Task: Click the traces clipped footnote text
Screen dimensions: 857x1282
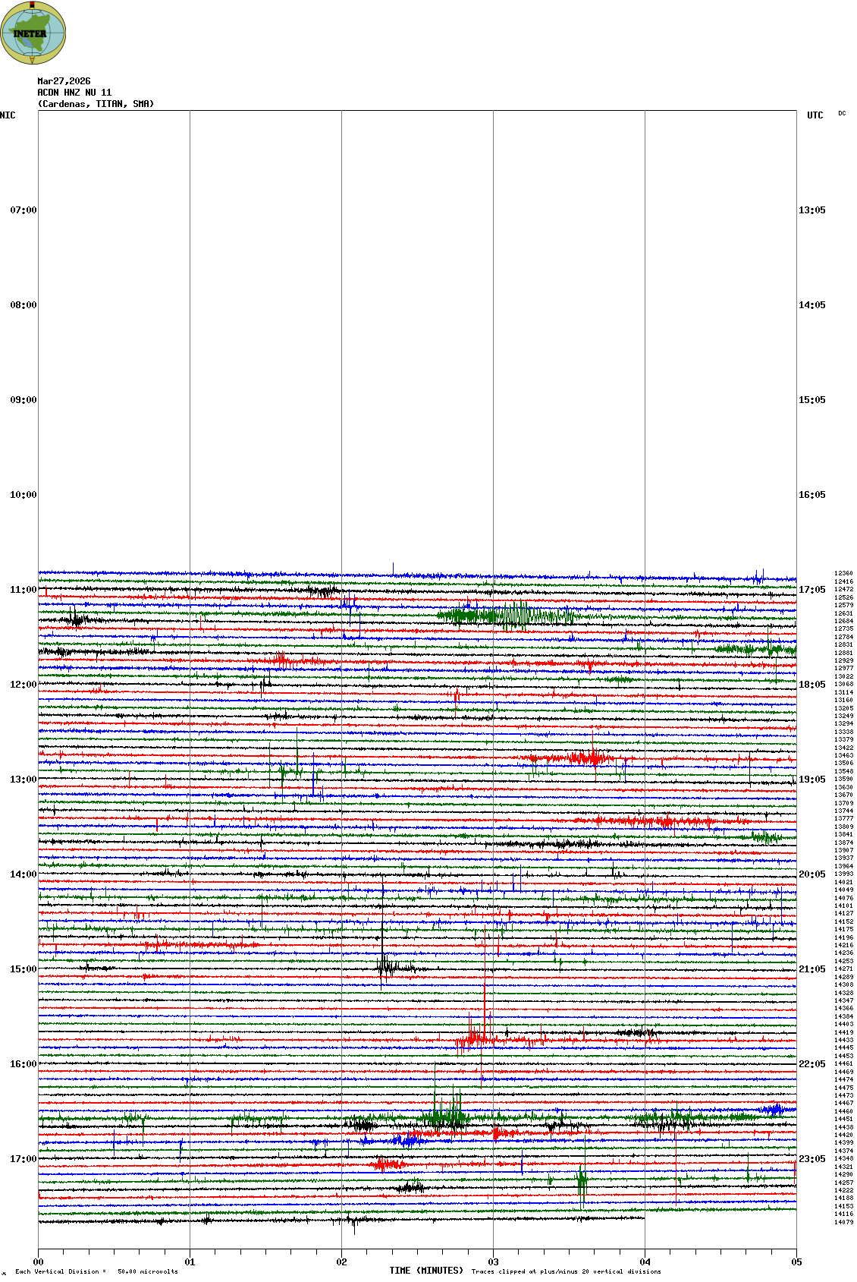Action: tap(566, 1271)
